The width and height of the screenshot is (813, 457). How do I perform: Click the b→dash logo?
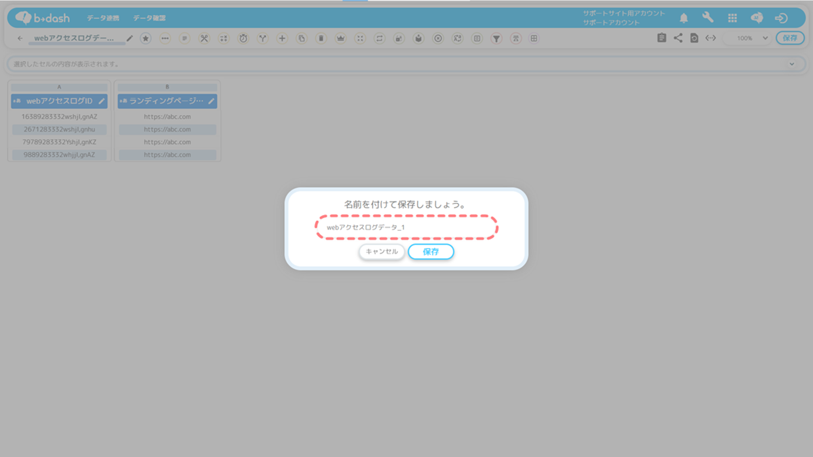click(42, 18)
